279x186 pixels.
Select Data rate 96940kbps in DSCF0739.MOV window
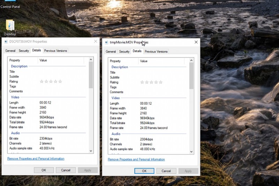tap(47, 117)
